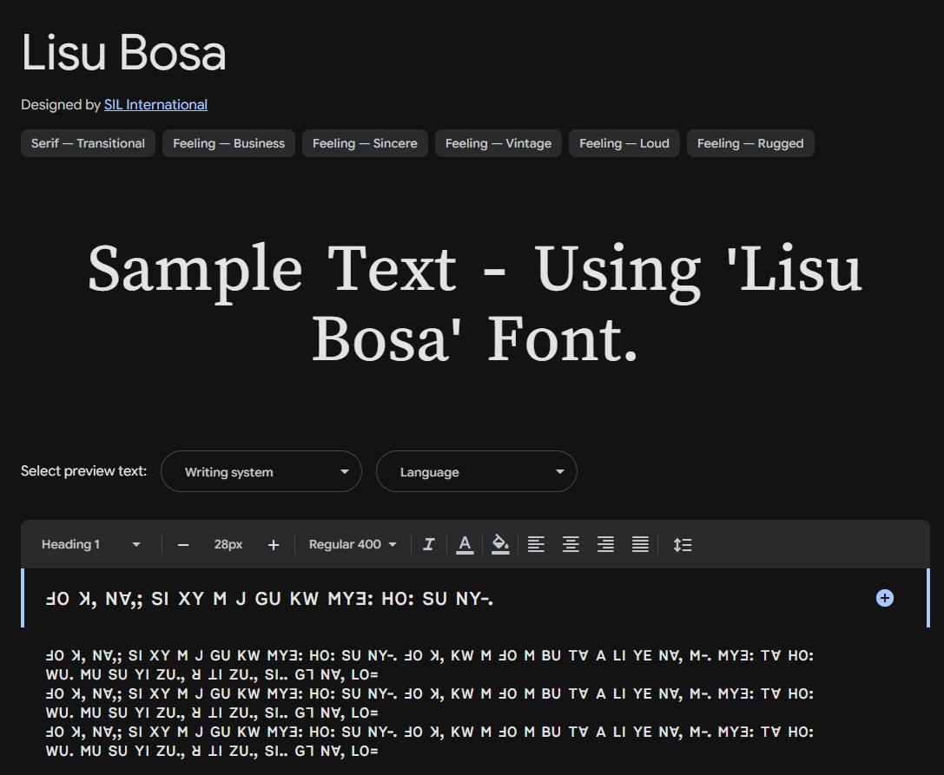Select the Feeling — Rugged tag
The height and width of the screenshot is (775, 944).
[750, 143]
